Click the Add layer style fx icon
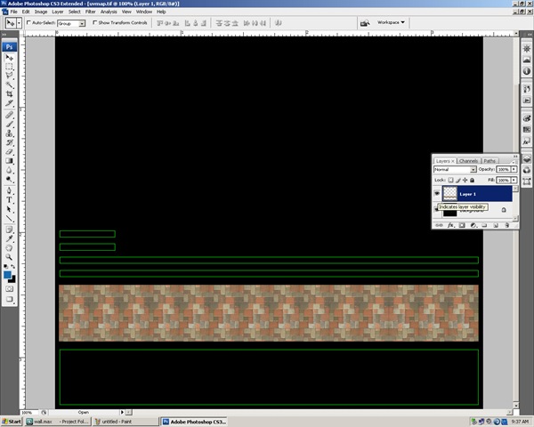The image size is (534, 427). pos(450,225)
